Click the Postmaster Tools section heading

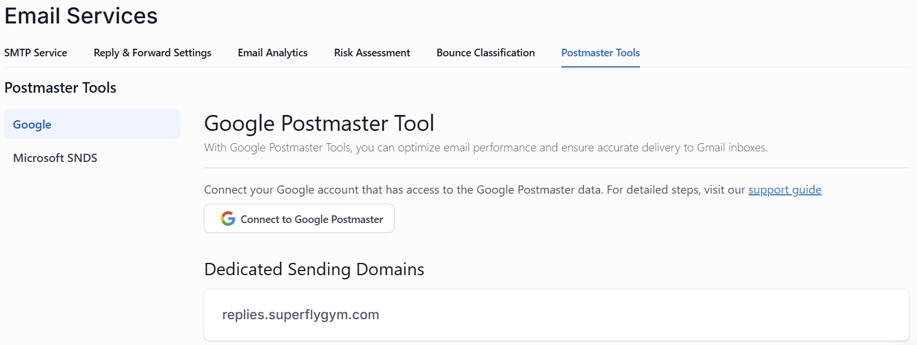click(60, 88)
